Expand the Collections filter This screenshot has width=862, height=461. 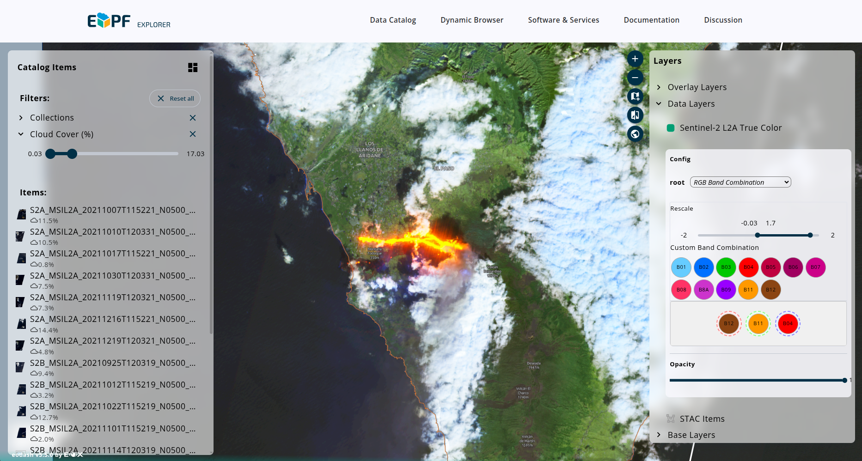tap(20, 117)
